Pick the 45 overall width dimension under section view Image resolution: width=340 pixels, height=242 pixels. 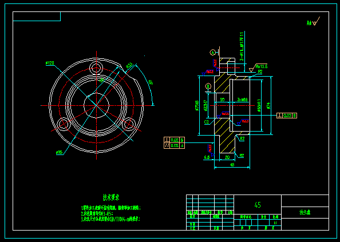(232, 165)
